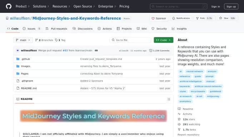View the 281 watching link
244x137 pixels.
click(x=189, y=124)
